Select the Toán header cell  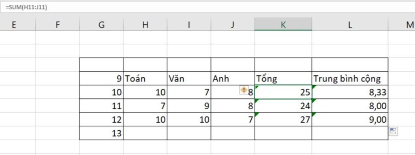145,78
